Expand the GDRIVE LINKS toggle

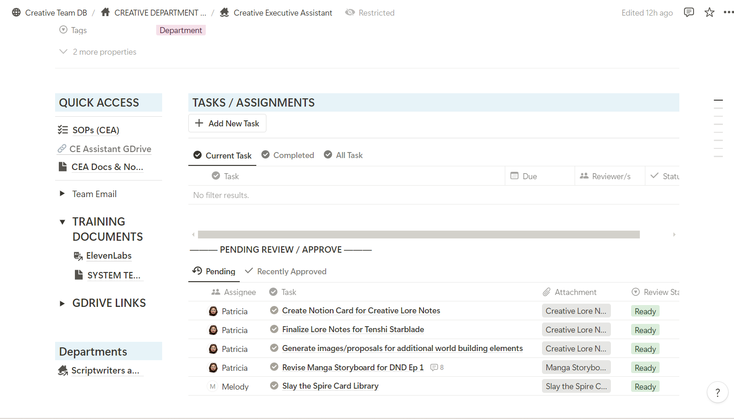pyautogui.click(x=62, y=303)
